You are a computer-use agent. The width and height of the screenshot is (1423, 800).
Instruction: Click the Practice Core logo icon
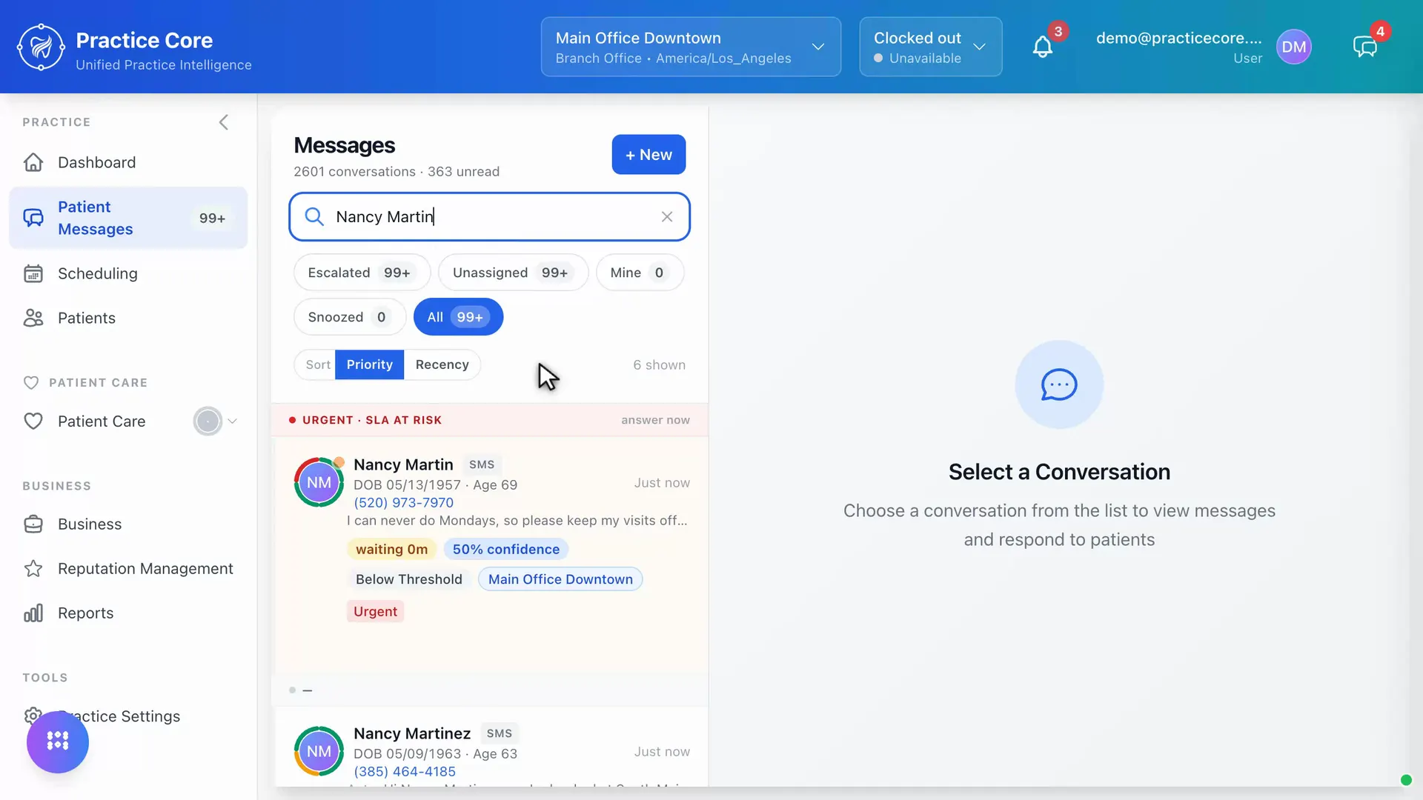tap(41, 47)
